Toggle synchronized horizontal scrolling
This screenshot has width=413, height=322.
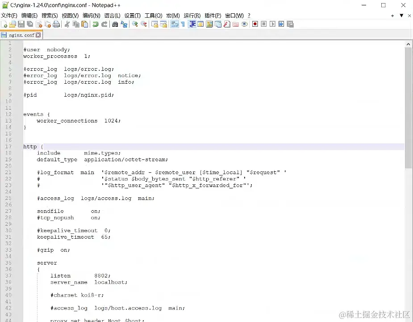(163, 24)
